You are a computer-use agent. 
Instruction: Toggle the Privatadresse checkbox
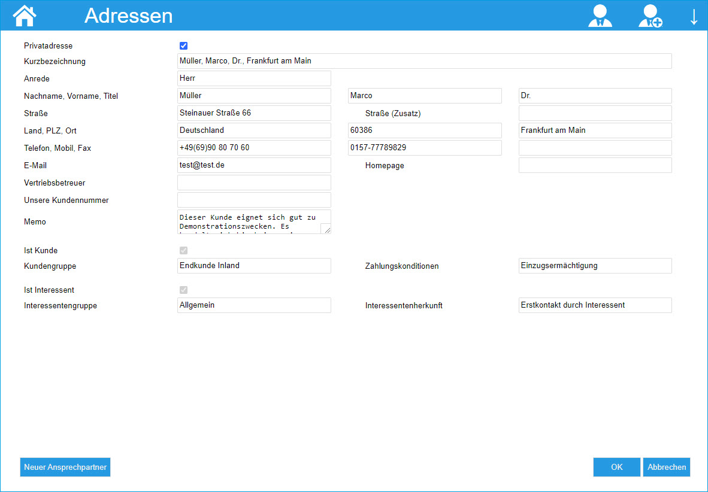[x=183, y=45]
